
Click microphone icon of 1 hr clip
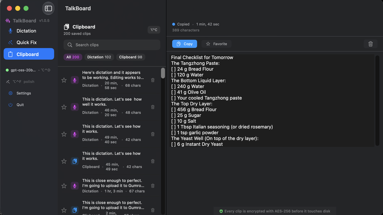click(x=75, y=186)
